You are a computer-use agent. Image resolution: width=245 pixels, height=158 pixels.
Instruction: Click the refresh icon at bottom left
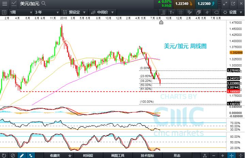(4, 155)
